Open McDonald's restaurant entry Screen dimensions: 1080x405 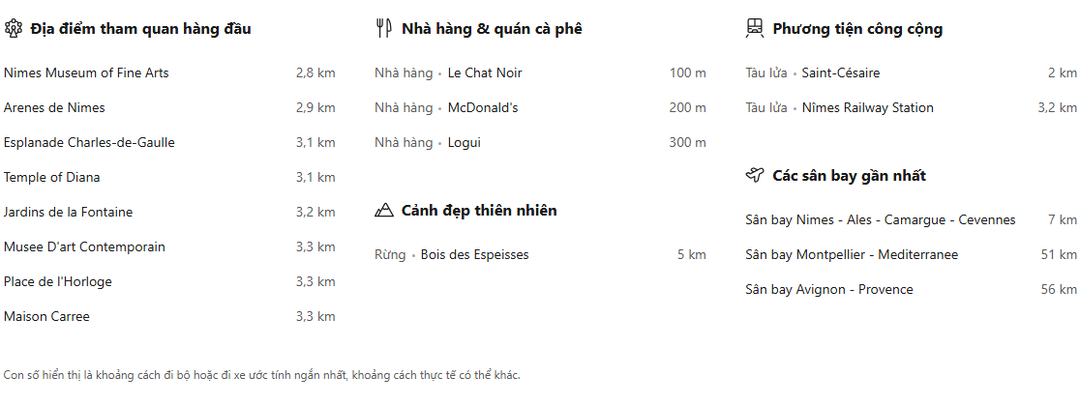coord(483,108)
